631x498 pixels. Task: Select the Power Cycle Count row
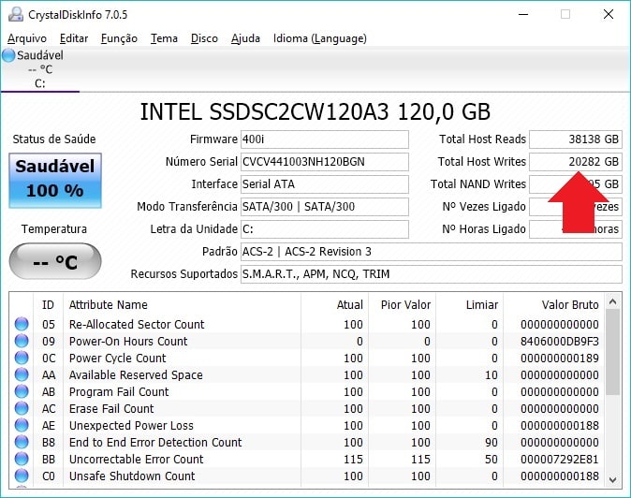(307, 358)
